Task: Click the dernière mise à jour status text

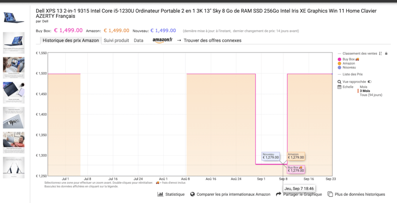Action: pos(241,31)
